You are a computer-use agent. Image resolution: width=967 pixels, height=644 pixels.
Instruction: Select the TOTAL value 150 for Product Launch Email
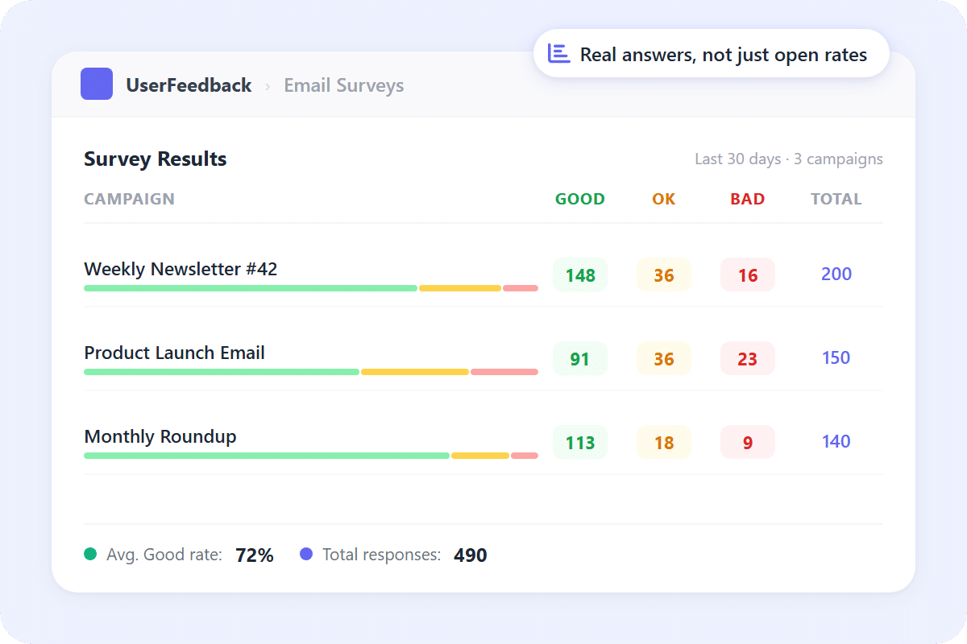(836, 357)
